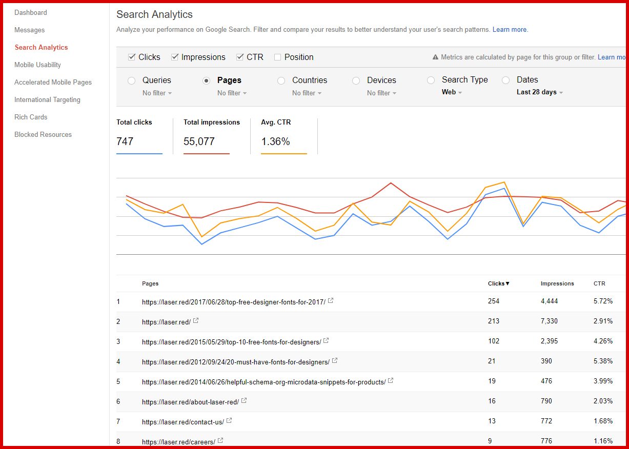The width and height of the screenshot is (629, 449).
Task: Sort table by the Clicks column header
Action: point(499,283)
